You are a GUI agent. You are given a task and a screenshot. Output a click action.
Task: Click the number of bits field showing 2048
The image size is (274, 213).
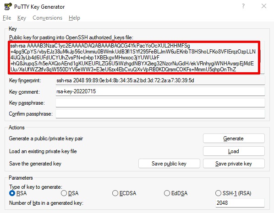click(x=240, y=203)
